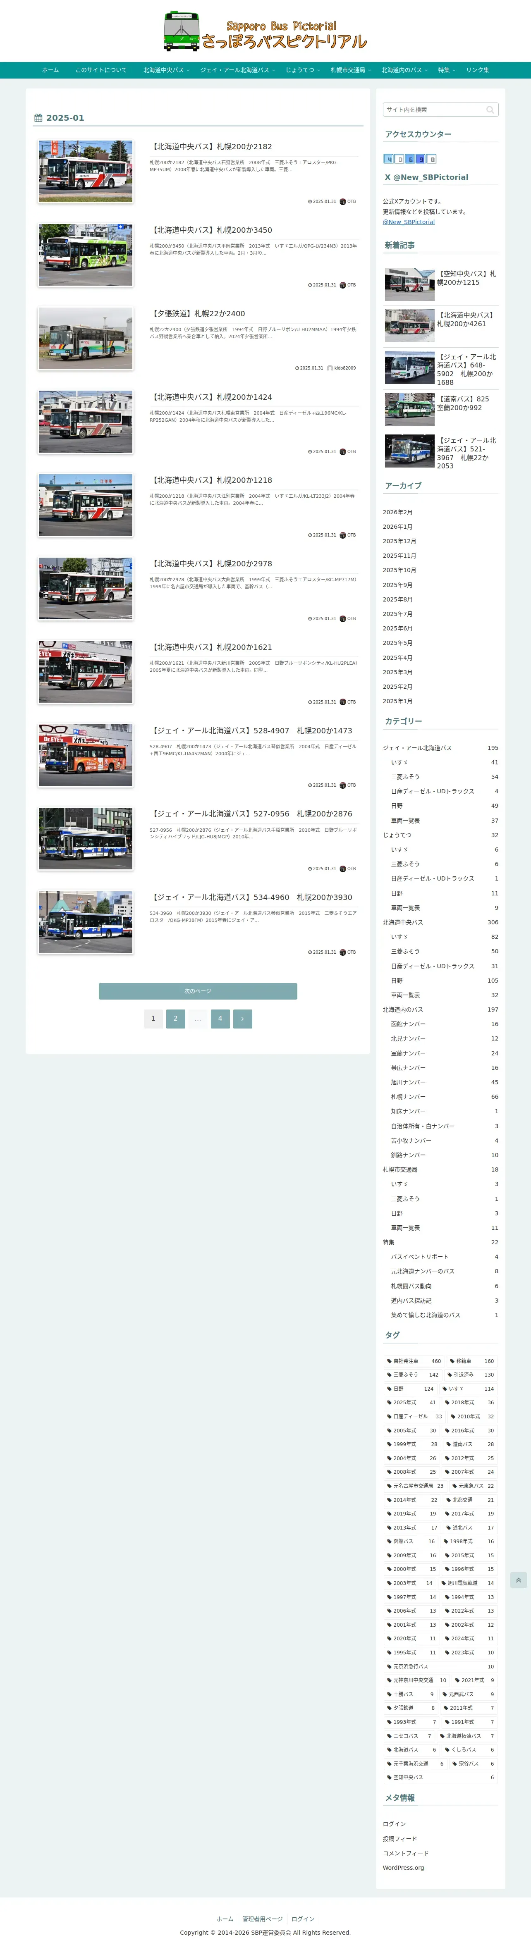Open the ホーム menu item
Screen dimensions: 531x1945
[50, 70]
